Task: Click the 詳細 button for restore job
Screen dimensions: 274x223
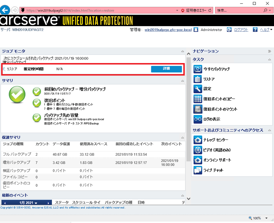Action: coord(166,69)
